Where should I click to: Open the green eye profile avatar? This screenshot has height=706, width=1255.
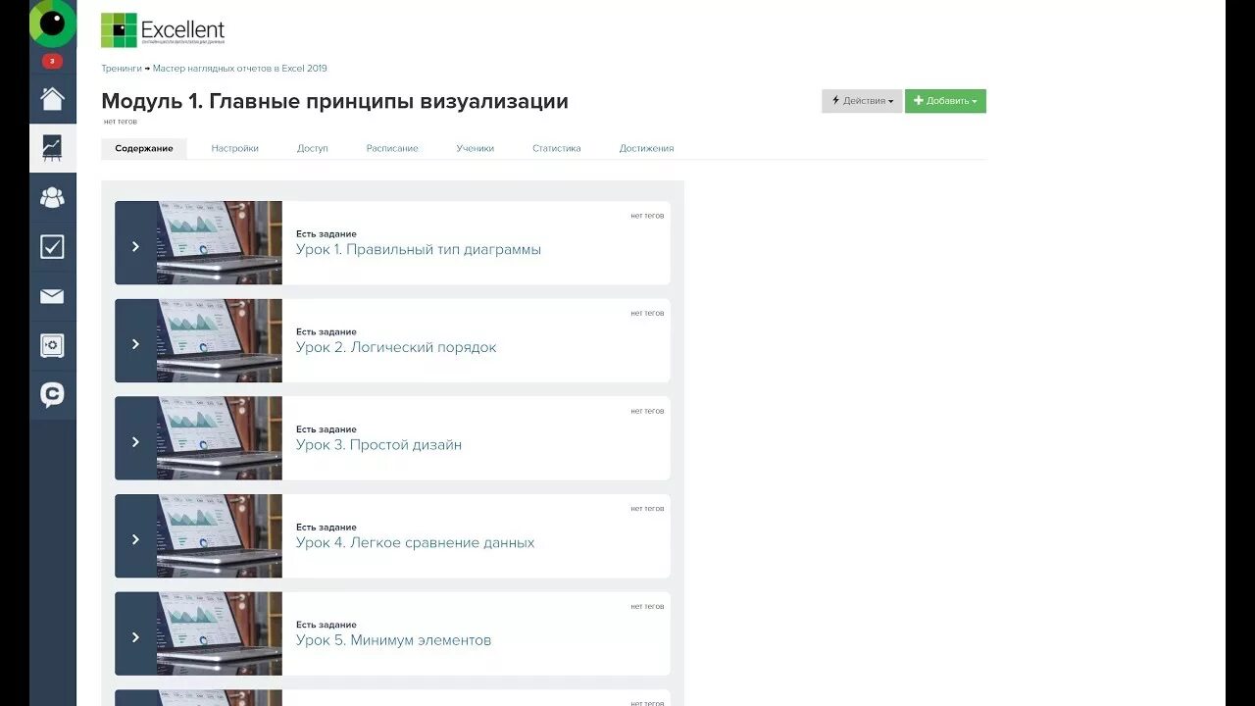point(52,23)
